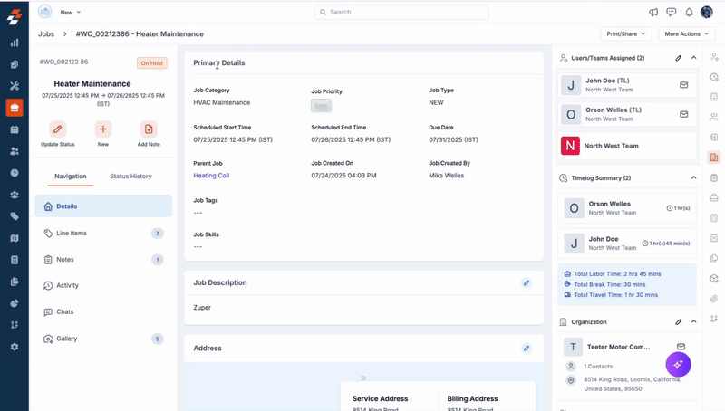Viewport: 725px width, 411px height.
Task: Email John Doe using envelope icon
Action: 683,85
